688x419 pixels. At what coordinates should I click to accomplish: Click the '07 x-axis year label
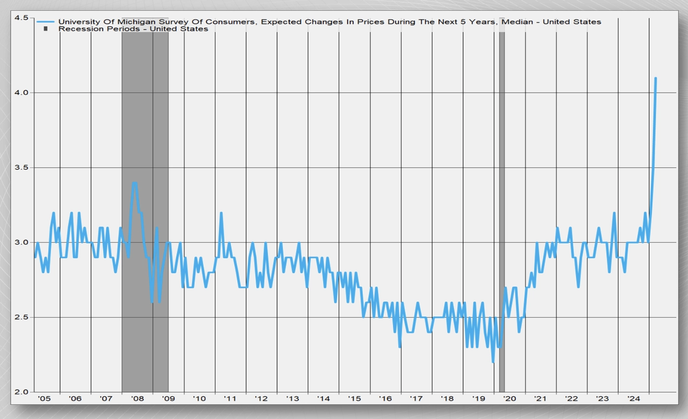point(106,399)
